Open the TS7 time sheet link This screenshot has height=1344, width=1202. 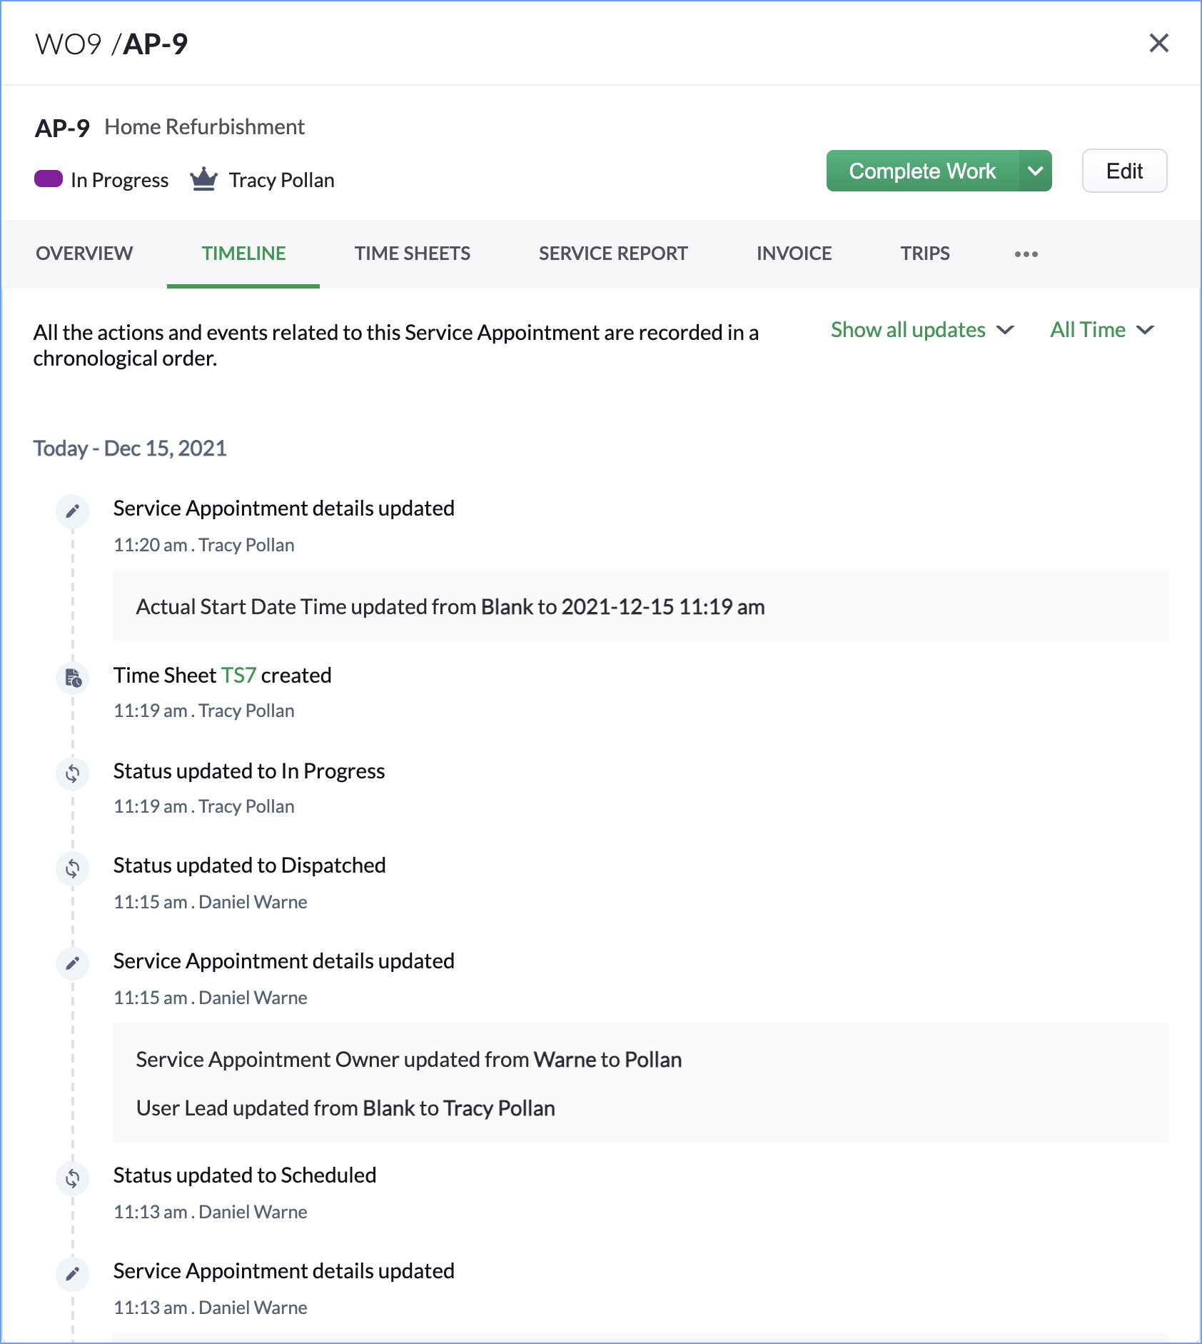coord(238,676)
